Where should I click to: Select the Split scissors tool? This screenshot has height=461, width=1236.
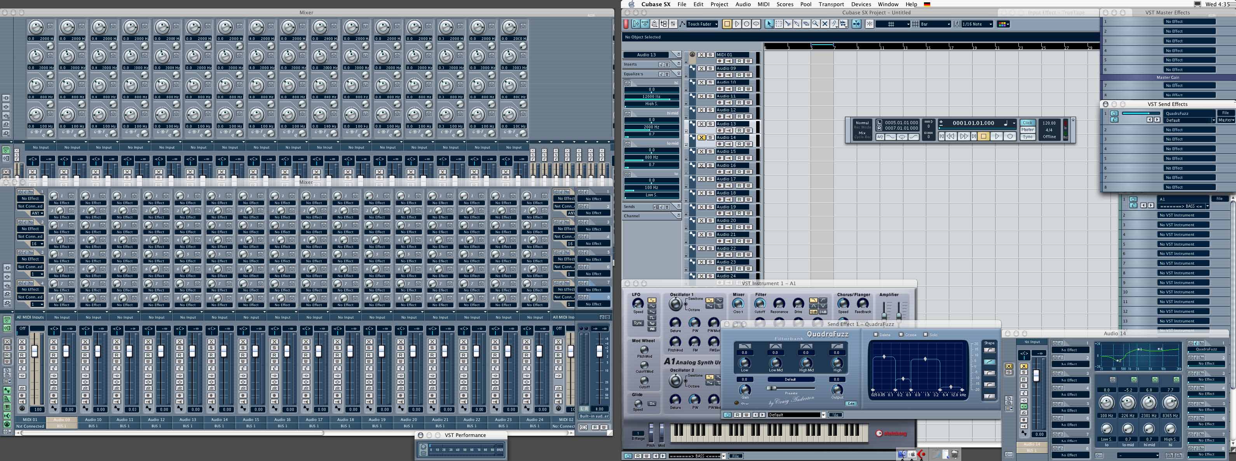(788, 24)
